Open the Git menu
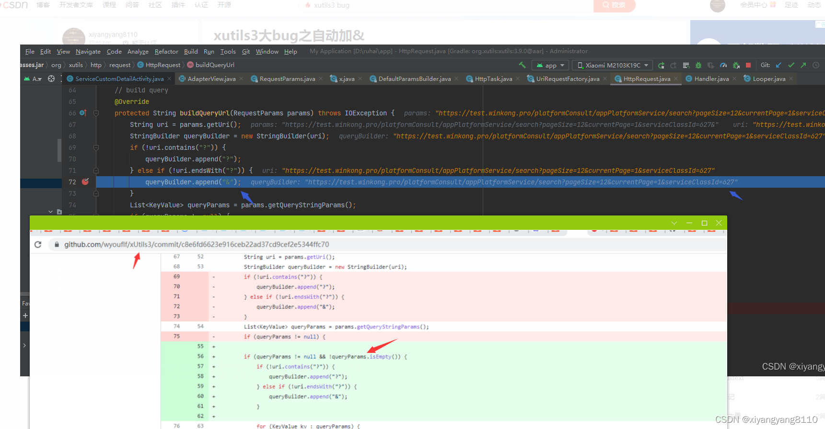The width and height of the screenshot is (825, 429). (246, 52)
